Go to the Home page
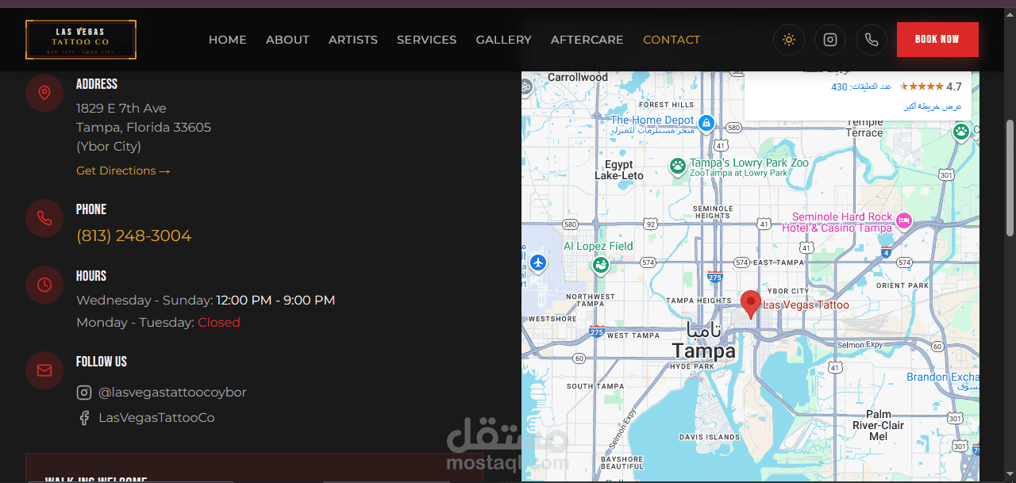The height and width of the screenshot is (483, 1016). click(x=228, y=40)
